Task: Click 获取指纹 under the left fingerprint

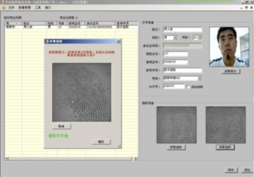Action: click(x=176, y=147)
